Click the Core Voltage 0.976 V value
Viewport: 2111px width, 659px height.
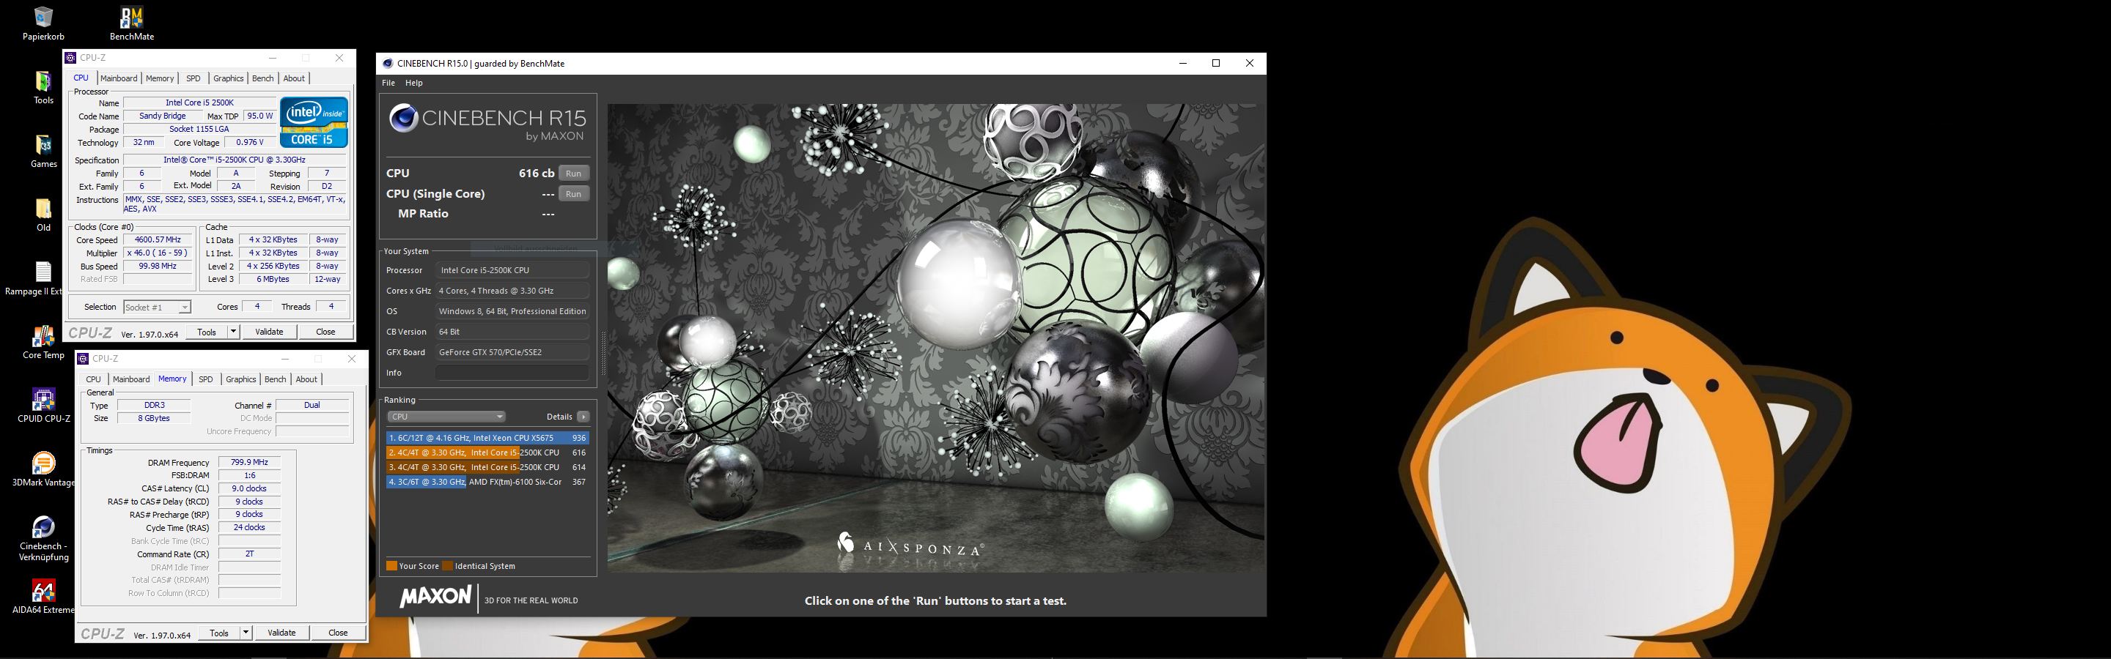pyautogui.click(x=250, y=143)
